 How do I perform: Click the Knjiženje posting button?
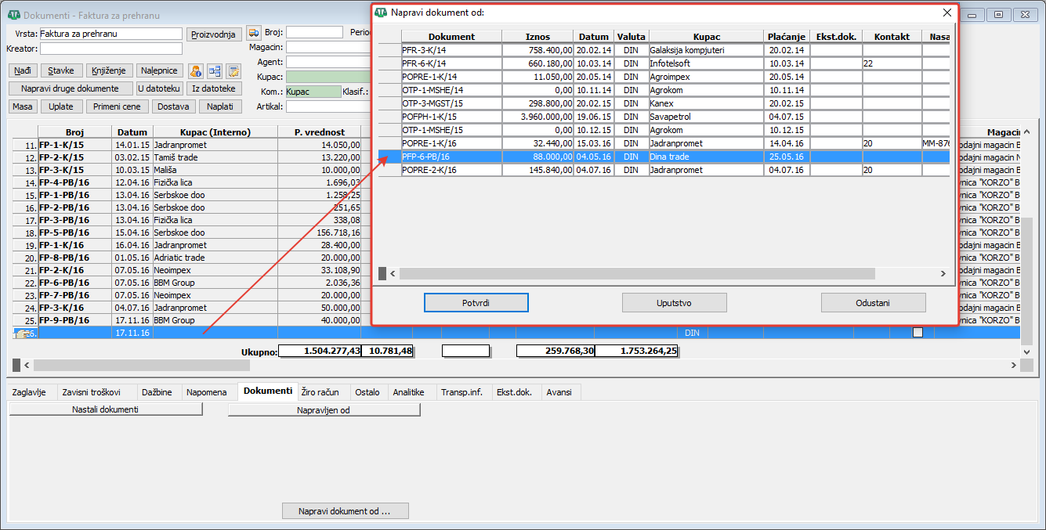tap(110, 71)
